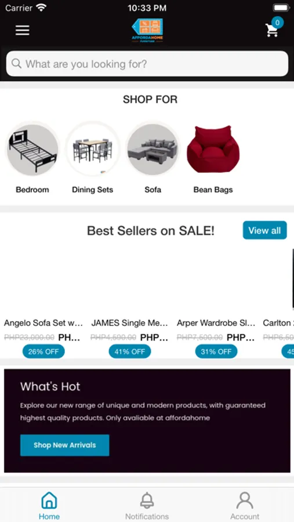Tap the 26% OFF badge
The width and height of the screenshot is (294, 522).
[x=43, y=351]
